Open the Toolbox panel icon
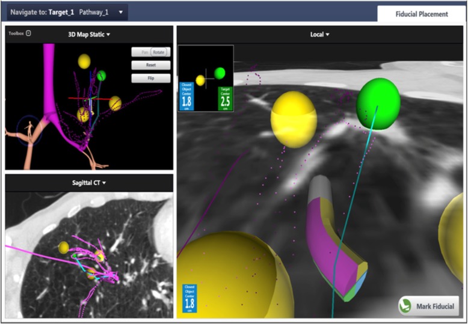The width and height of the screenshot is (468, 324). pos(28,34)
